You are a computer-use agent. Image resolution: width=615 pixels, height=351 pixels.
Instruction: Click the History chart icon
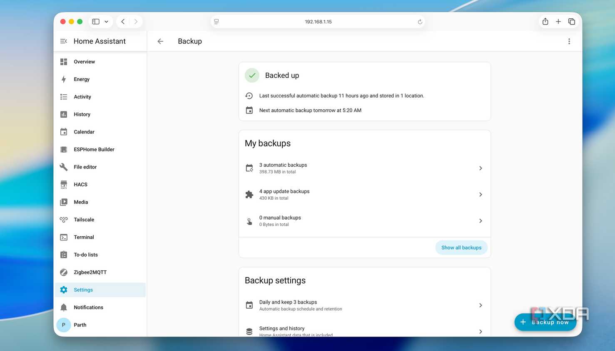tap(64, 114)
